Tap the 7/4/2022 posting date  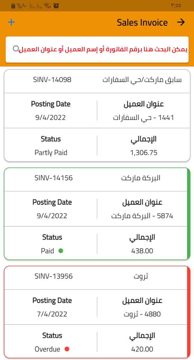pos(52,314)
